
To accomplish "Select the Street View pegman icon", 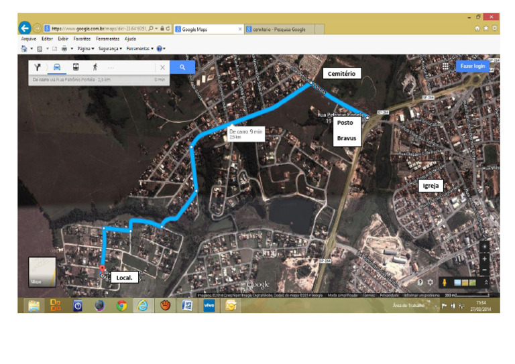I will pos(445,282).
